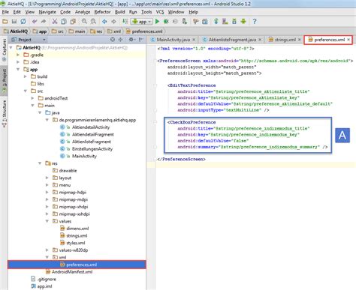The width and height of the screenshot is (356, 290).
Task: Start debugging with the Debug bug icon
Action: (x=166, y=22)
